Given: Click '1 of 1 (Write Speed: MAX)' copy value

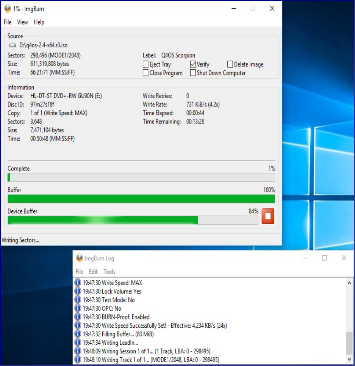Looking at the screenshot, I should 59,113.
